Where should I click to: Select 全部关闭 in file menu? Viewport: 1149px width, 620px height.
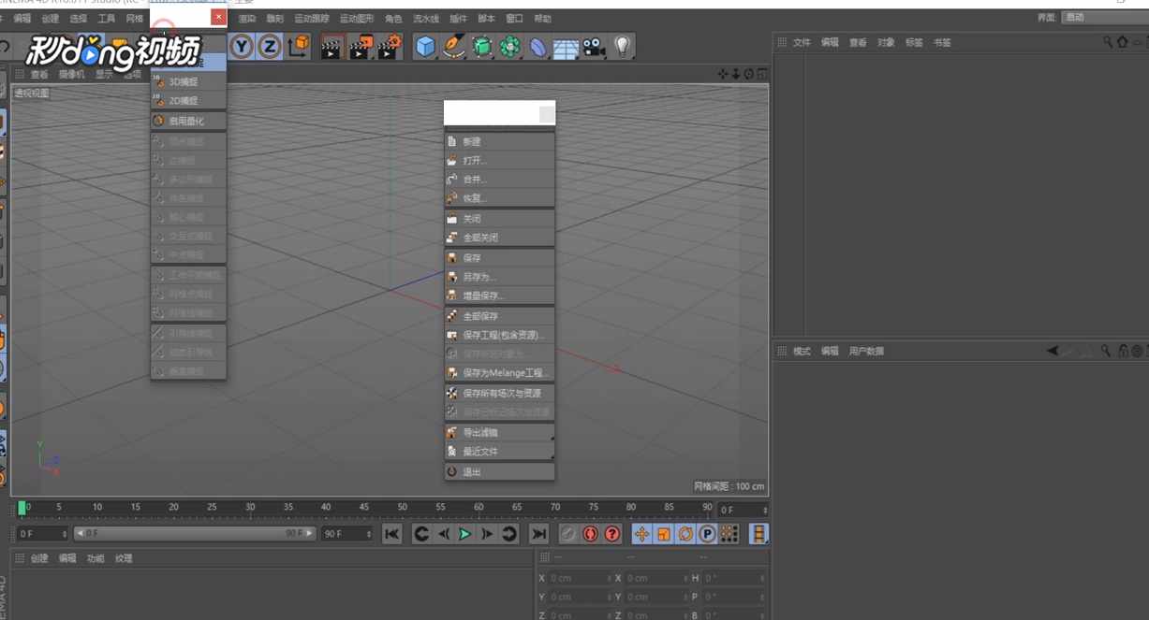pyautogui.click(x=499, y=237)
